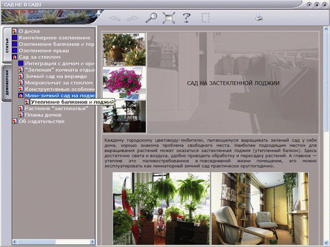
Task: Select Озеленение балконов и тер item
Action: click(57, 44)
